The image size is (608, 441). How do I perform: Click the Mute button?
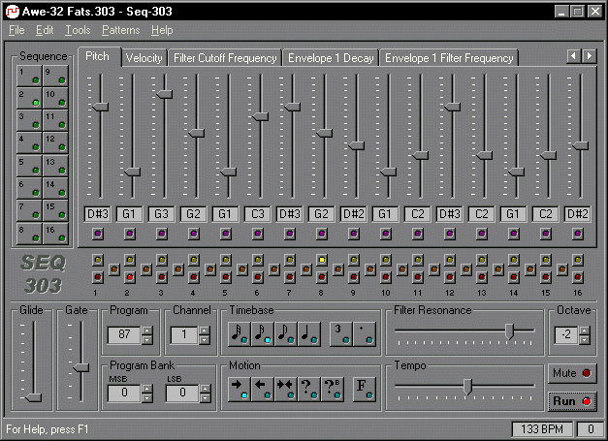coord(572,373)
